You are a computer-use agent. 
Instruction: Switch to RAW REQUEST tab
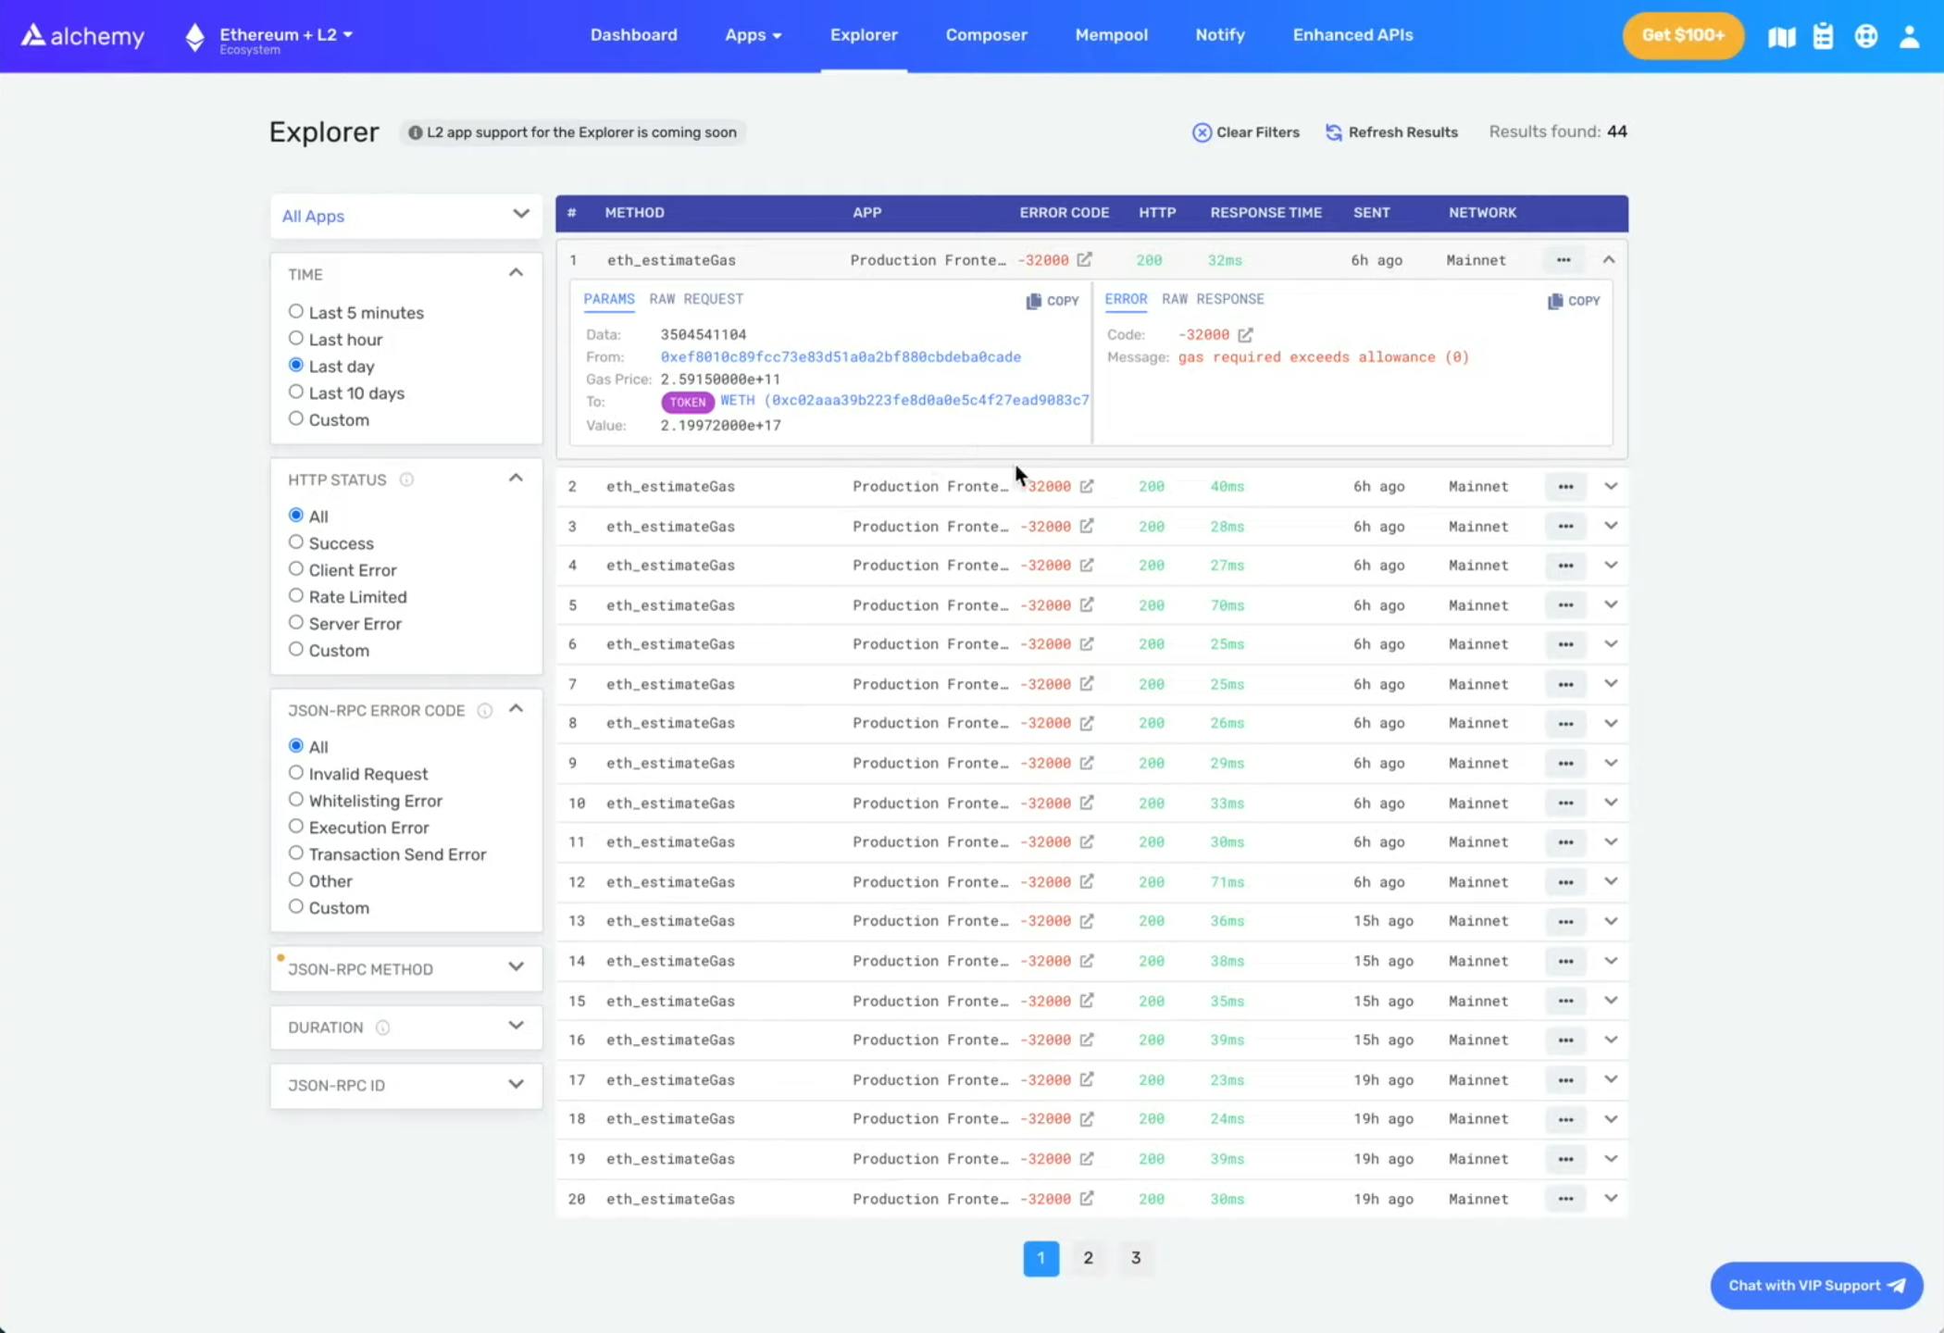pyautogui.click(x=696, y=299)
